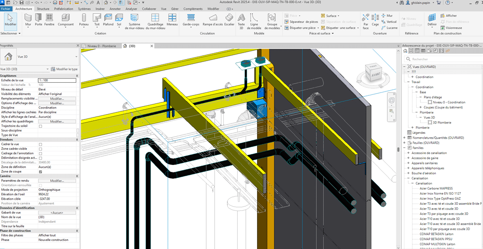The height and width of the screenshot is (249, 483).
Task: Select the Plafond ceiling tool
Action: pos(108,19)
